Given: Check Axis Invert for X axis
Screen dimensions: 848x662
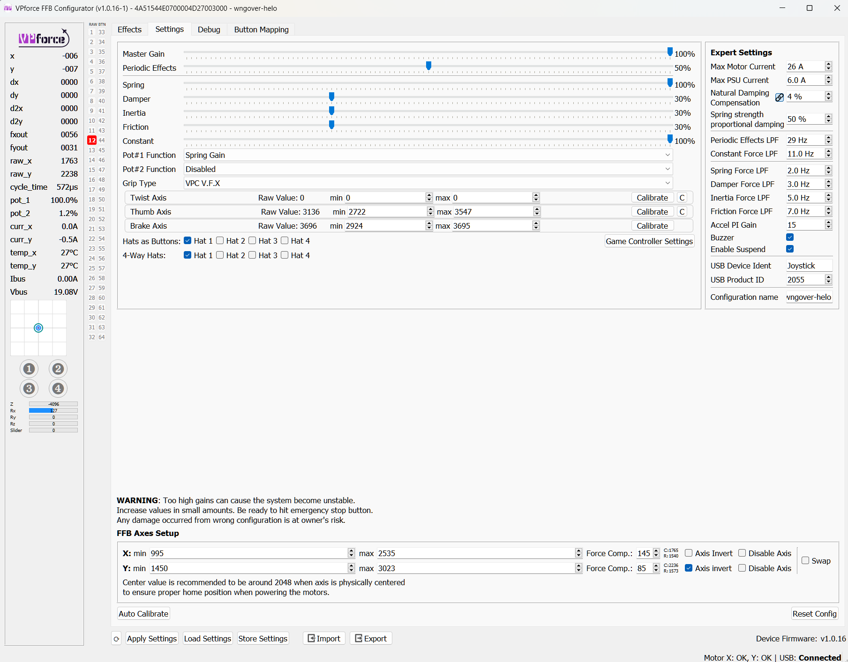Looking at the screenshot, I should point(689,553).
